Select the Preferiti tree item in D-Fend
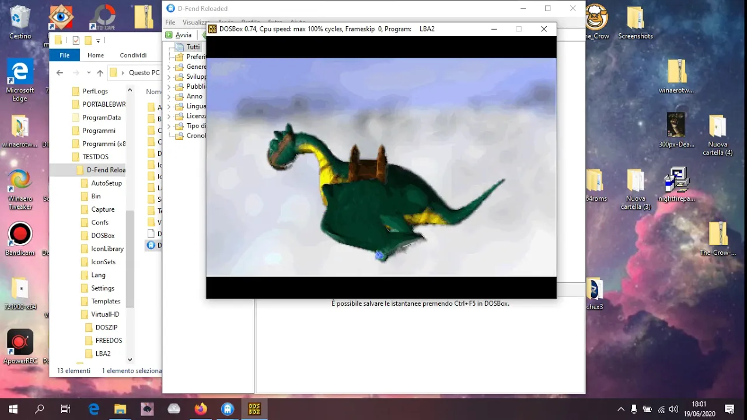 tap(190, 57)
